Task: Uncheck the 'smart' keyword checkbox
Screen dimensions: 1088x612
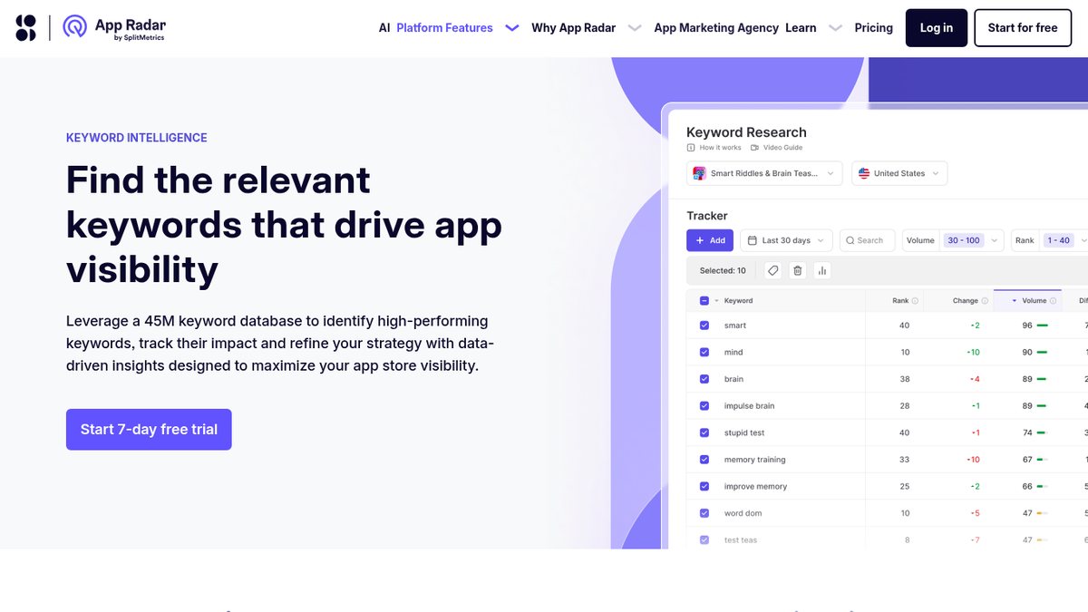Action: click(704, 325)
